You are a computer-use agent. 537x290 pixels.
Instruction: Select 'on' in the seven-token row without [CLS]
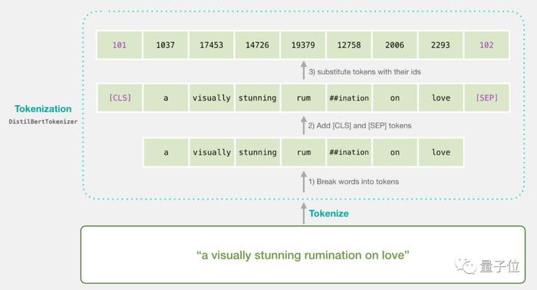(395, 153)
